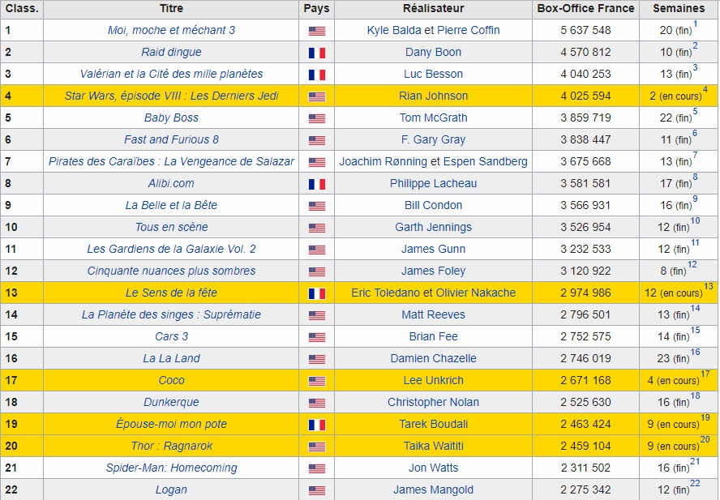
Task: Click the French flag in the Raid dingue row
Action: [317, 53]
